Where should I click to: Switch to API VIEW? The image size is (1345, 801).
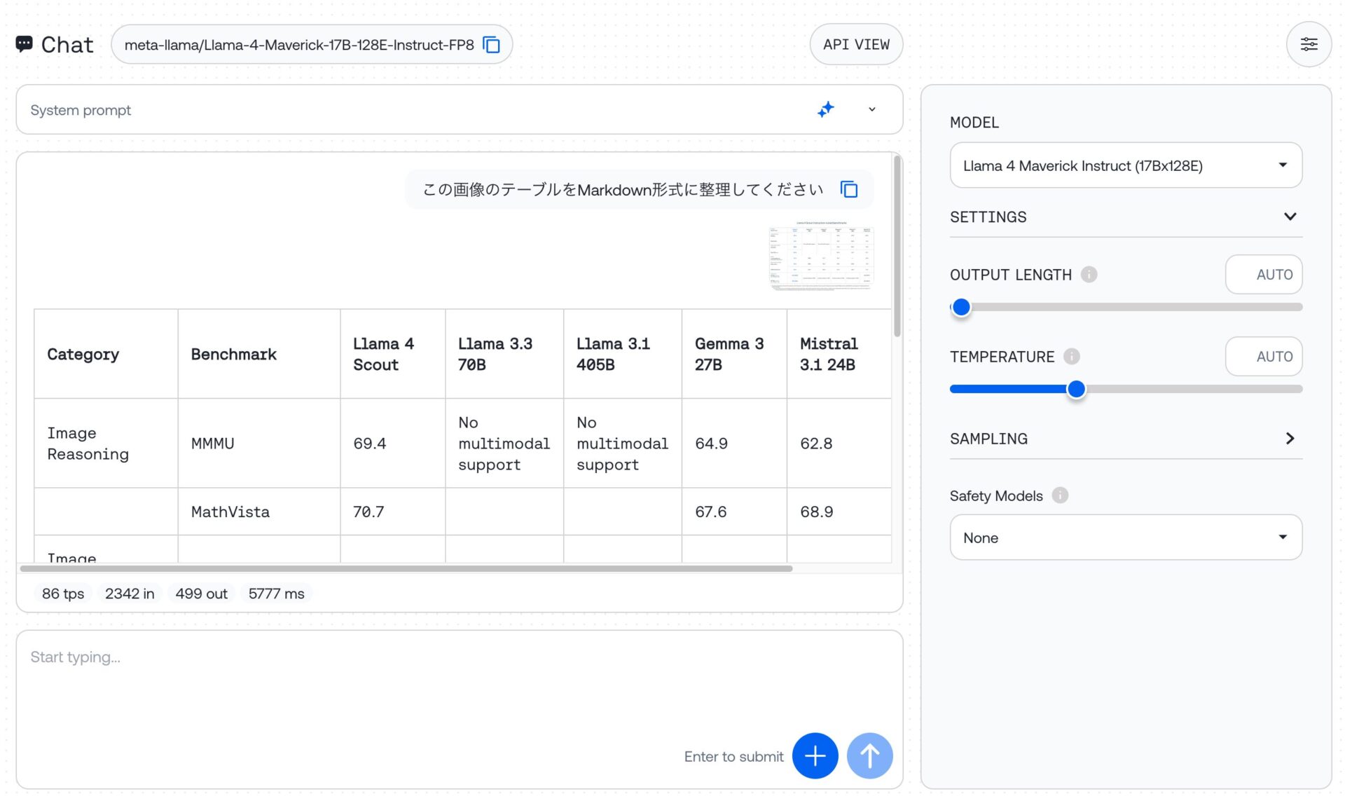[x=856, y=45]
